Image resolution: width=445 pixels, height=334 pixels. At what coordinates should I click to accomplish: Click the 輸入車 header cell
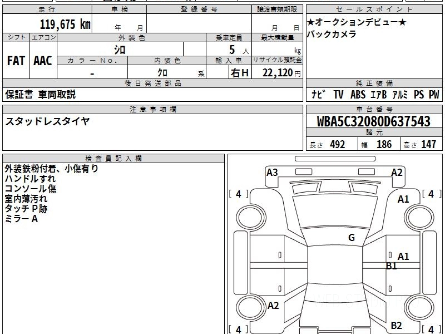point(229,60)
